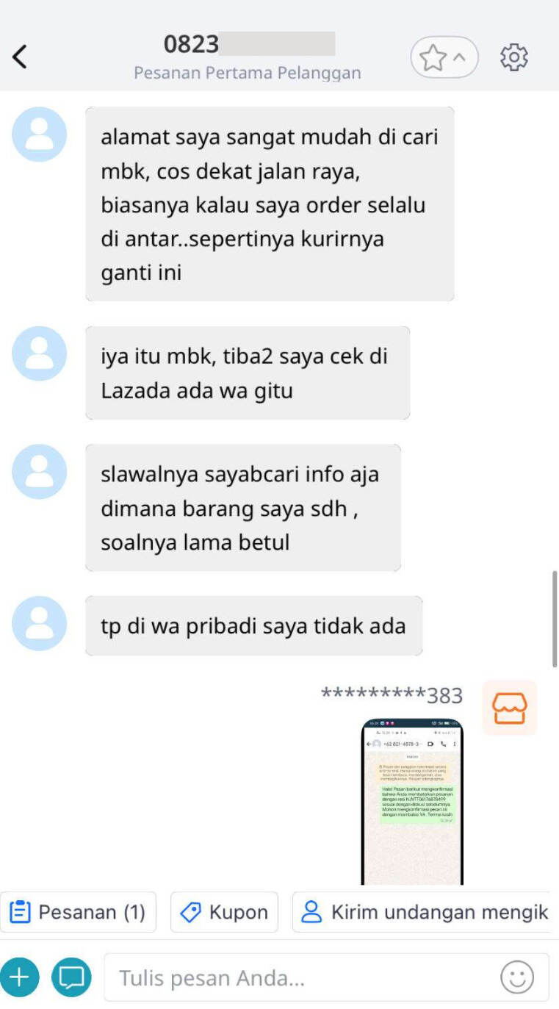This screenshot has height=1009, width=559.
Task: Click avatar next to Lazada message
Action: [40, 353]
